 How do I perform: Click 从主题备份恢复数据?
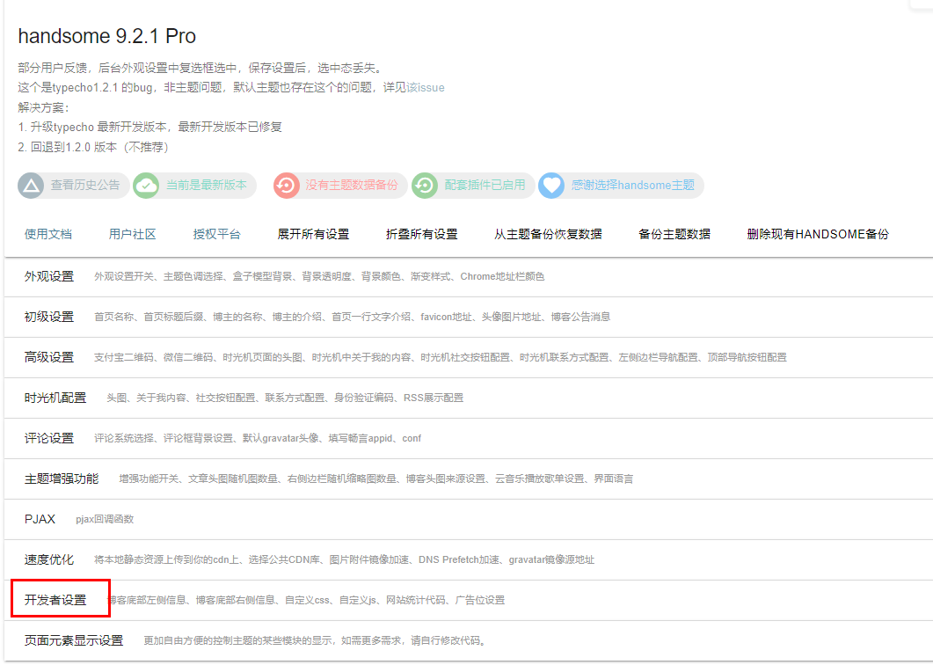pos(548,235)
